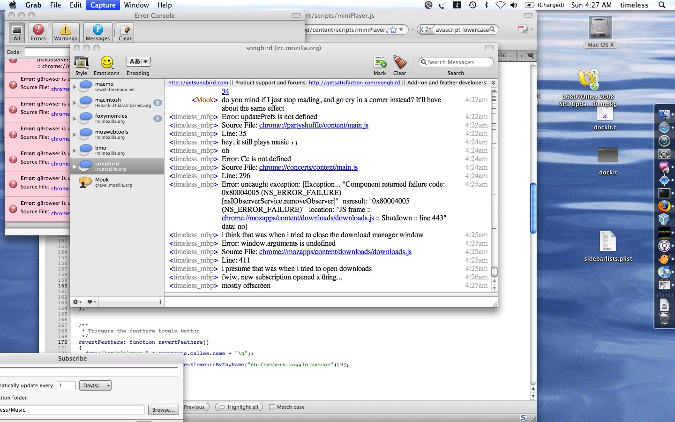Expand the topic bar chevron
This screenshot has width=675, height=422.
[x=493, y=83]
